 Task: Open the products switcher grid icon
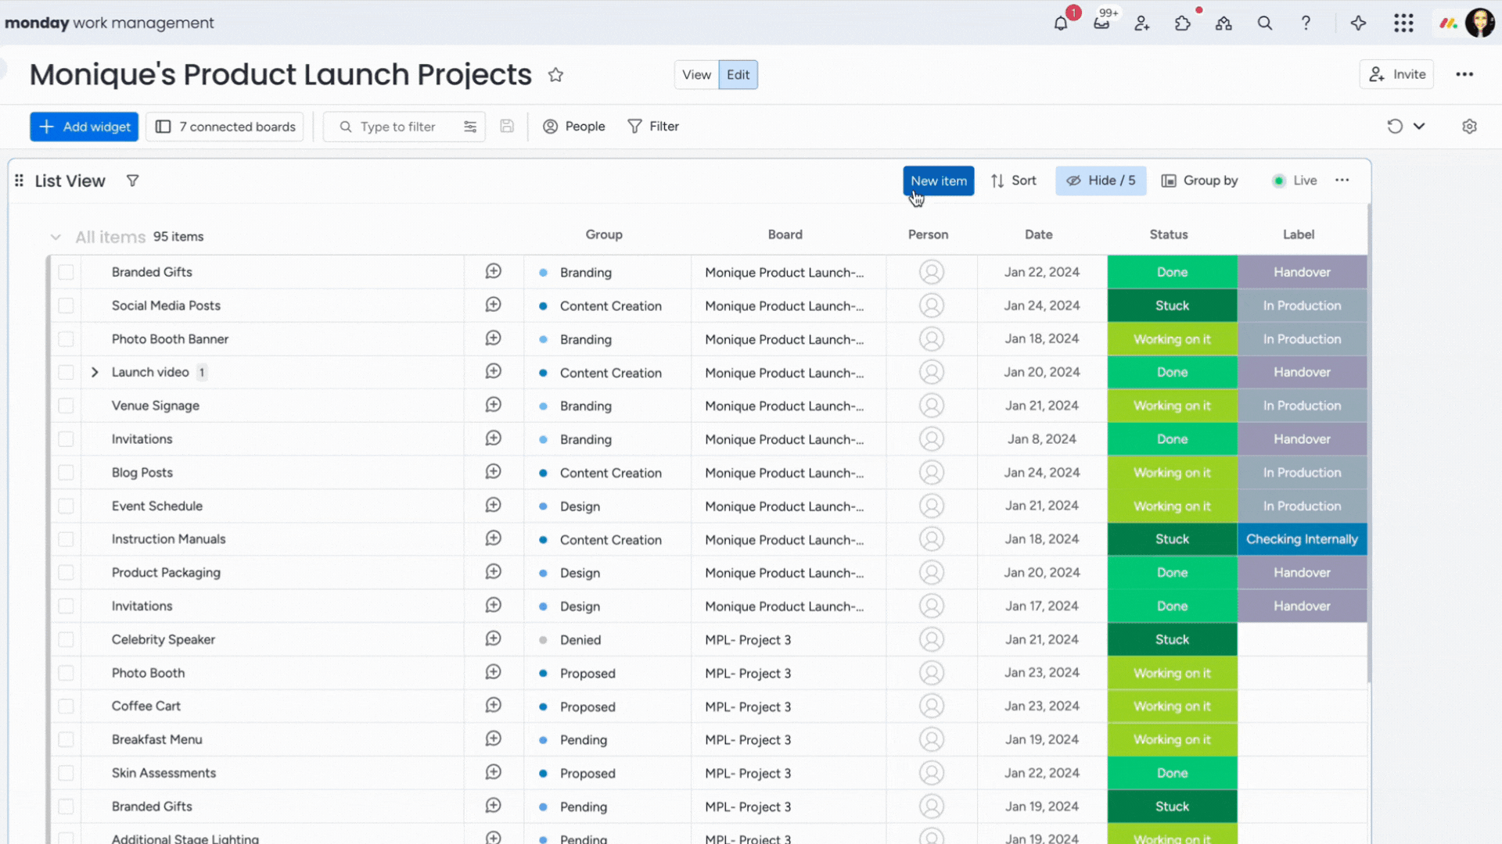pos(1403,23)
